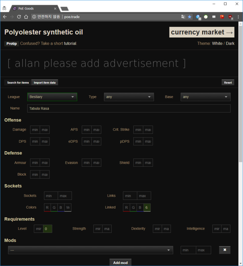Open the currency market link
Viewport: 243px width, 266px height.
tap(202, 32)
